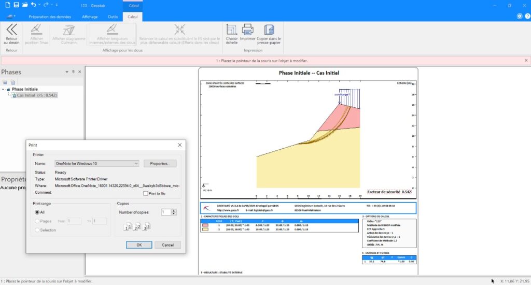Screen dimensions: 531x285
Task: Click the add phase icon in the Phases toolbar
Action: coord(5,82)
